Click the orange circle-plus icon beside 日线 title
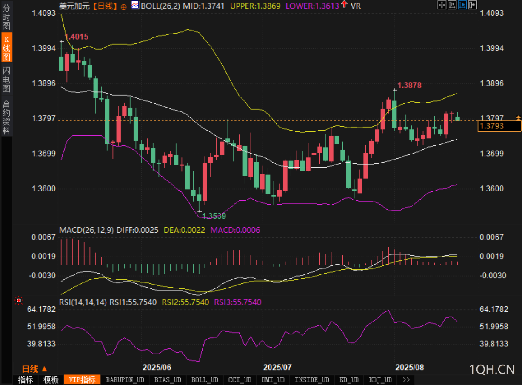This screenshot has width=522, height=385. tap(123, 6)
